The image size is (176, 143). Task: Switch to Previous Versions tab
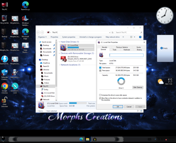click(x=122, y=47)
